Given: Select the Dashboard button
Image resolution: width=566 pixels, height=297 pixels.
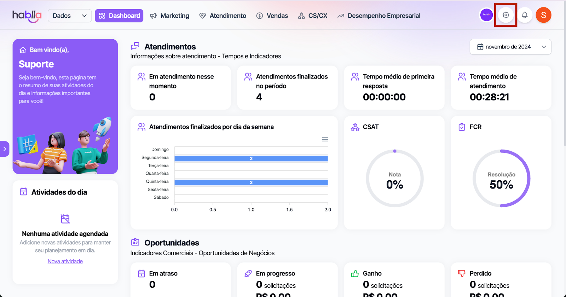Looking at the screenshot, I should pos(119,16).
